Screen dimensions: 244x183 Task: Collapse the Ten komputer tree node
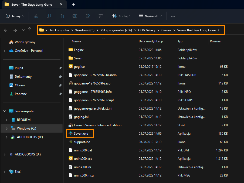[x=5, y=111]
